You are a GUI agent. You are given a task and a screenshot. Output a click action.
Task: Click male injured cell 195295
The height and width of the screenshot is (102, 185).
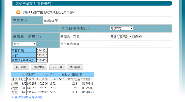[x=31, y=84]
